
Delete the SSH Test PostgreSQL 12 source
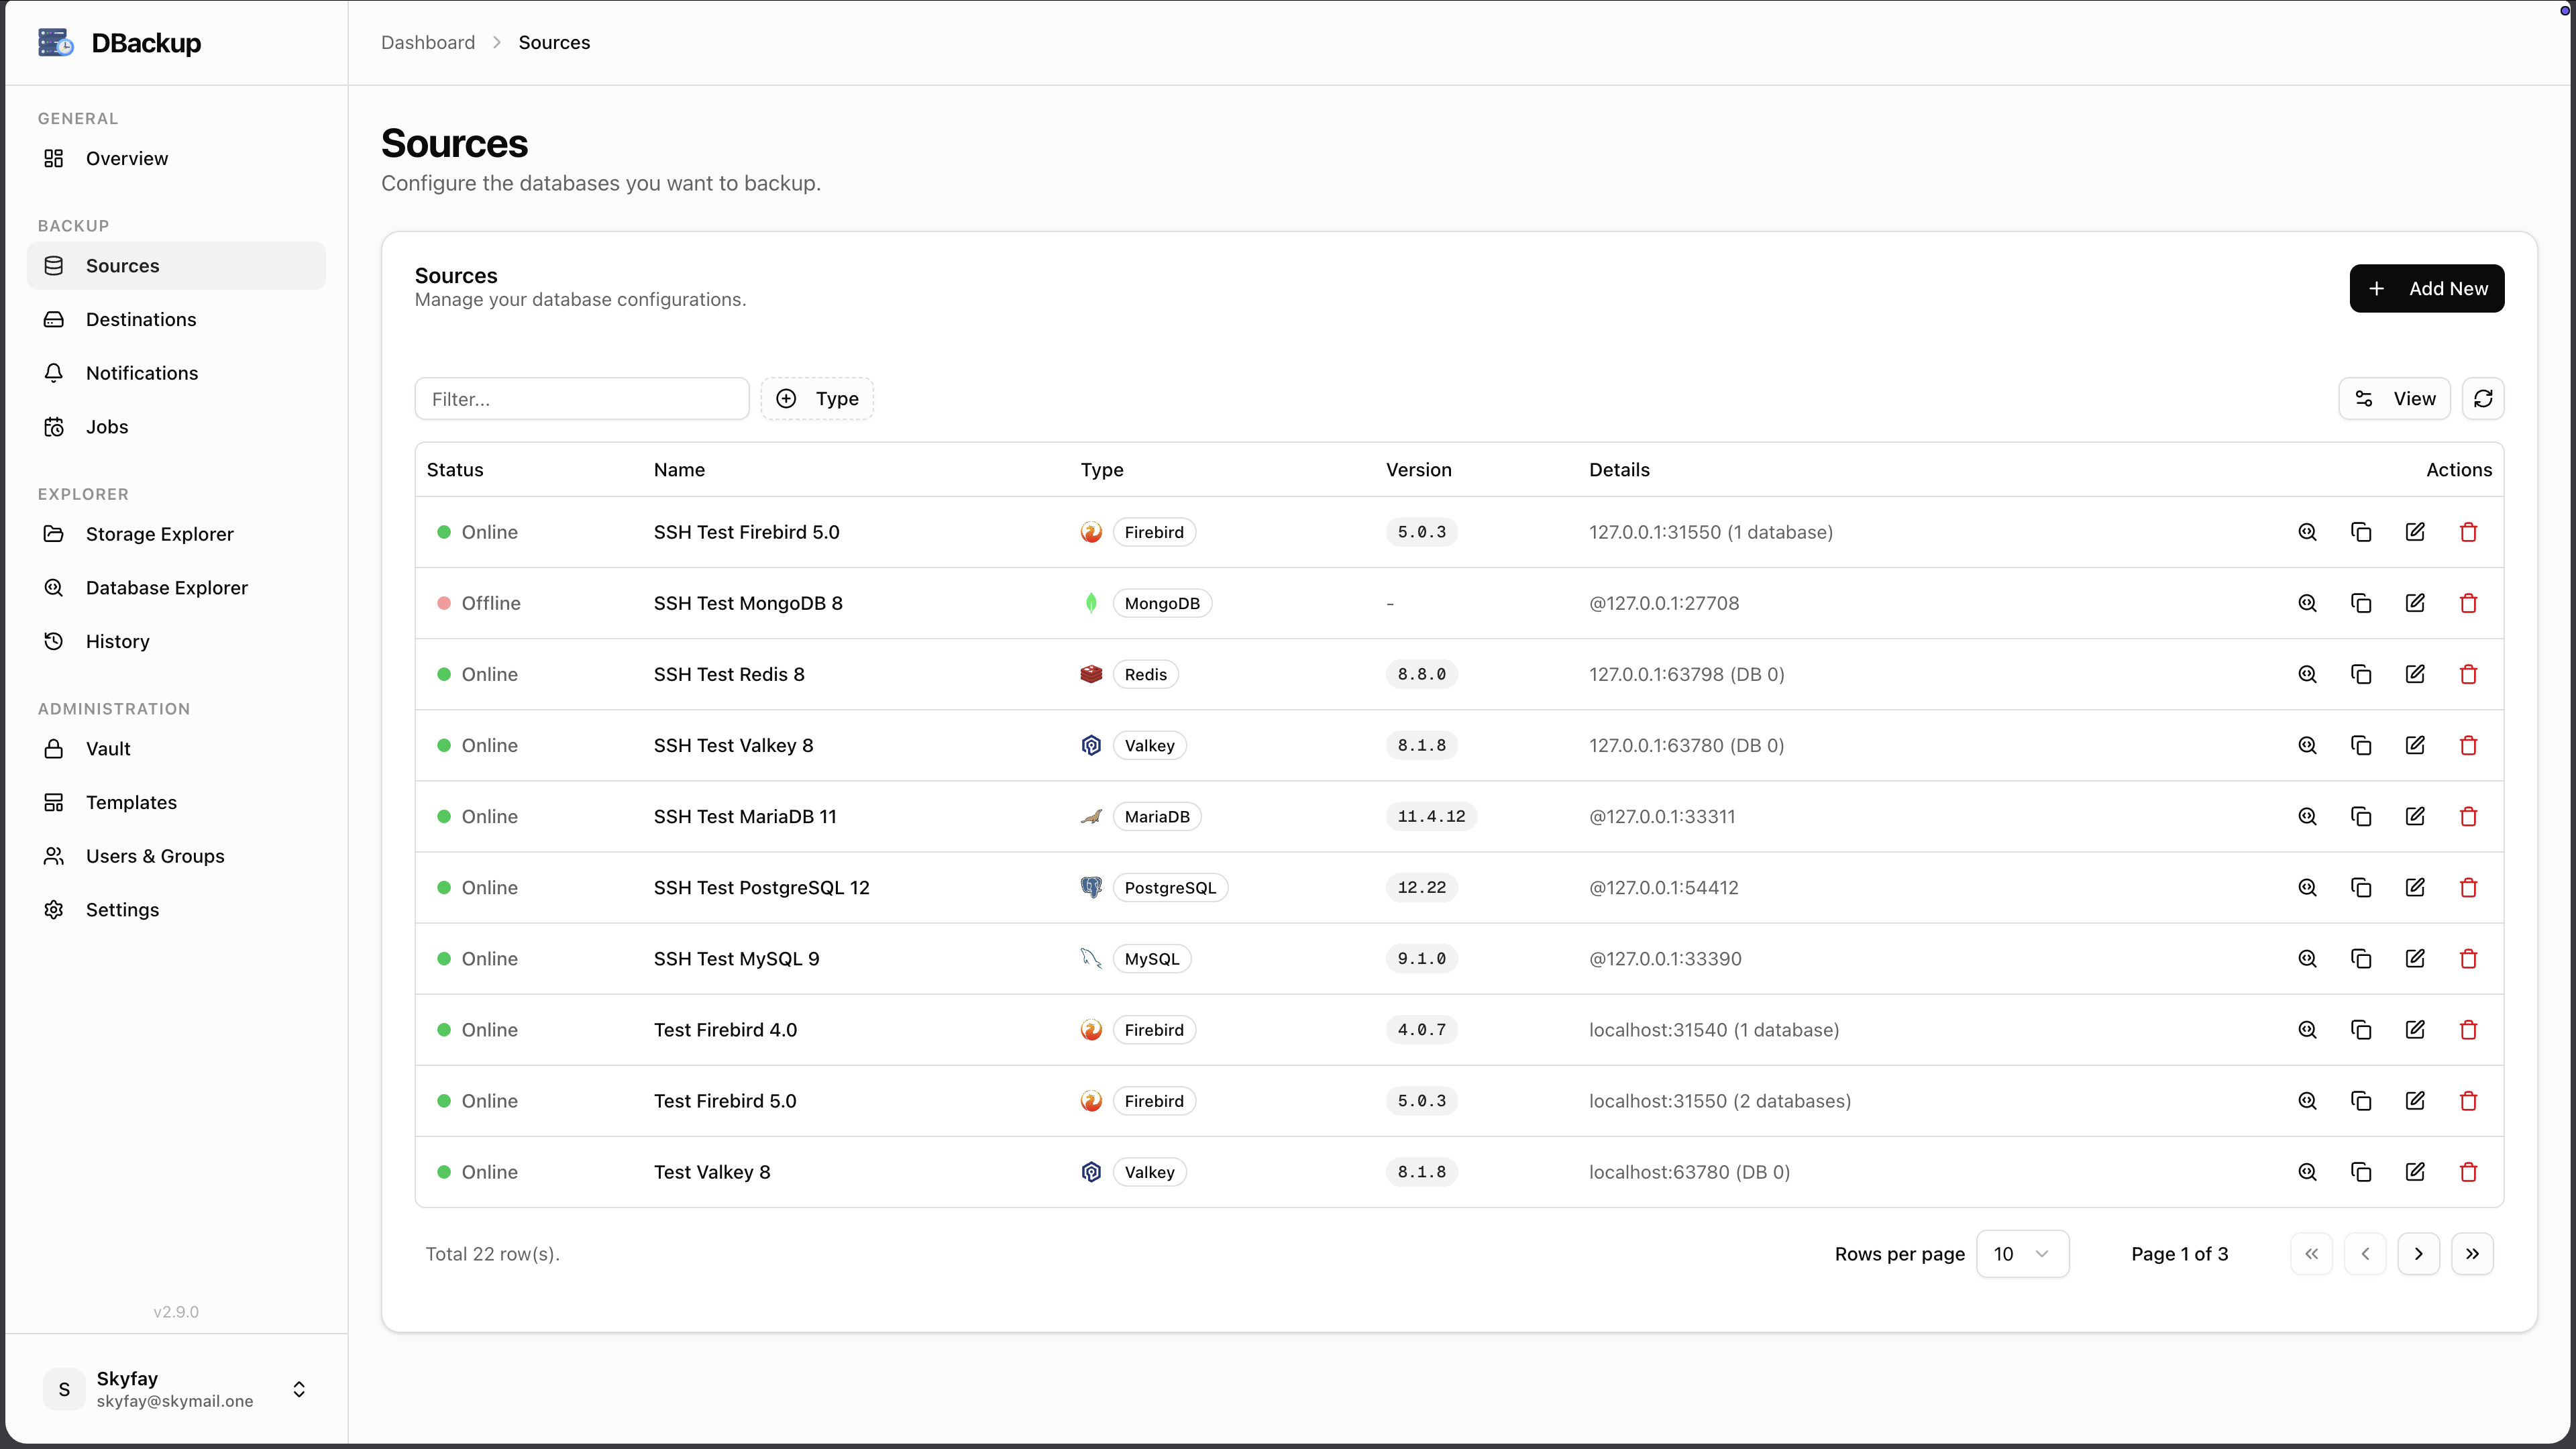[2468, 887]
